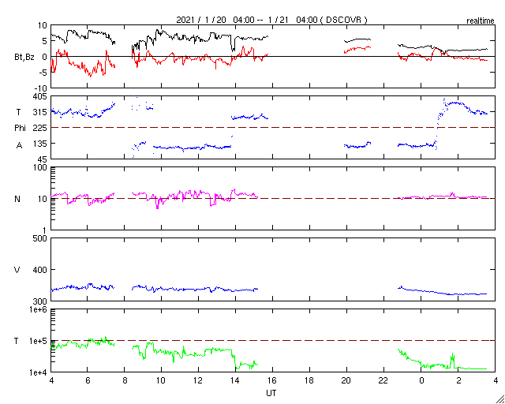Click the '400' velocity tick label
Viewport: 505px width, 404px height.
click(41, 270)
